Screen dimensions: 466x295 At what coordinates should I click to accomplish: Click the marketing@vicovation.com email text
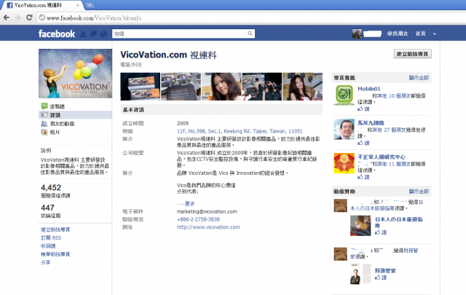click(x=207, y=211)
